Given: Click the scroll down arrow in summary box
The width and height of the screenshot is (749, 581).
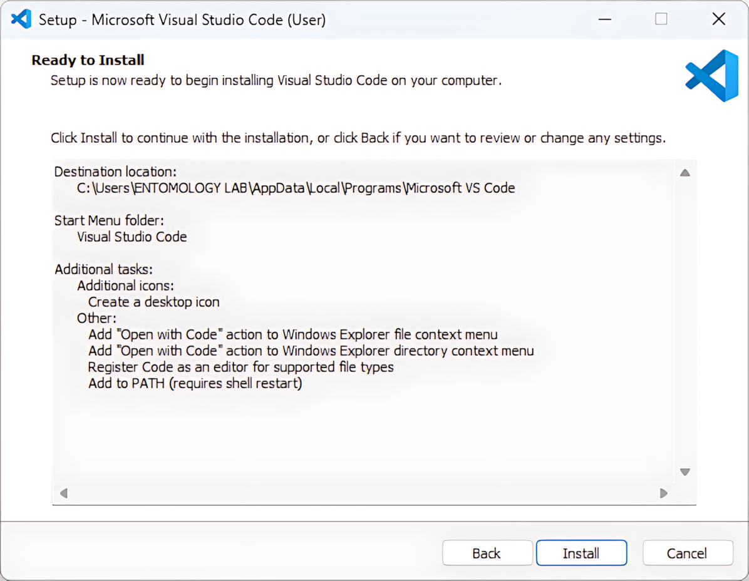Looking at the screenshot, I should tap(684, 472).
